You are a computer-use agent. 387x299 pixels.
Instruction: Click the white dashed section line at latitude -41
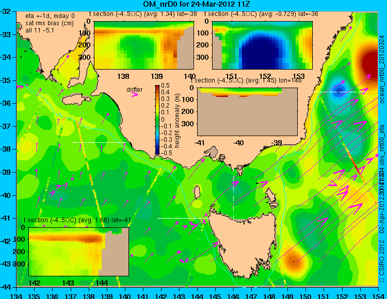[x=184, y=218]
